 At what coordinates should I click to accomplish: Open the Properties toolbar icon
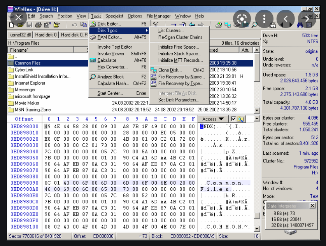click(x=47, y=25)
